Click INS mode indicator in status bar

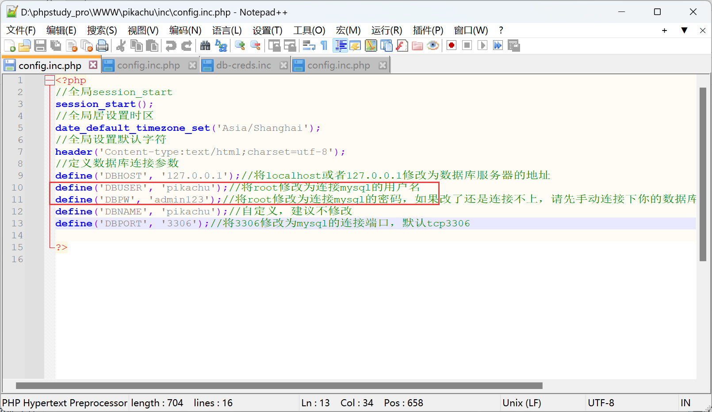click(x=685, y=403)
